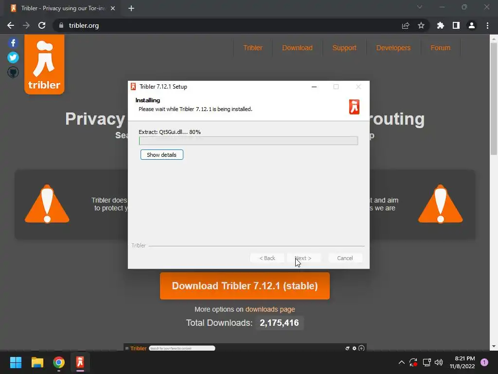Bookmark this tab with star icon
Image resolution: width=498 pixels, height=374 pixels.
421,25
